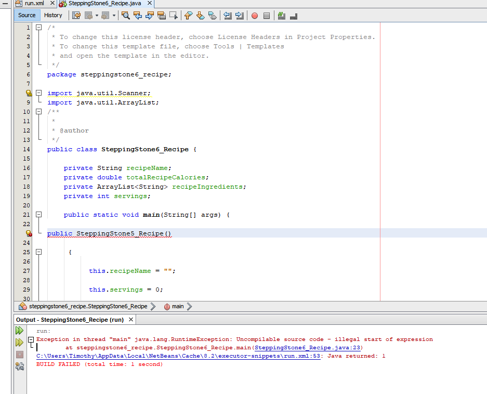
Task: Switch to Source view
Action: pyautogui.click(x=27, y=15)
